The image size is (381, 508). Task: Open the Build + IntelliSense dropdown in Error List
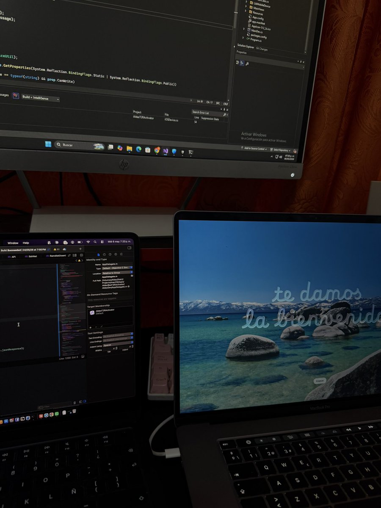click(x=40, y=97)
